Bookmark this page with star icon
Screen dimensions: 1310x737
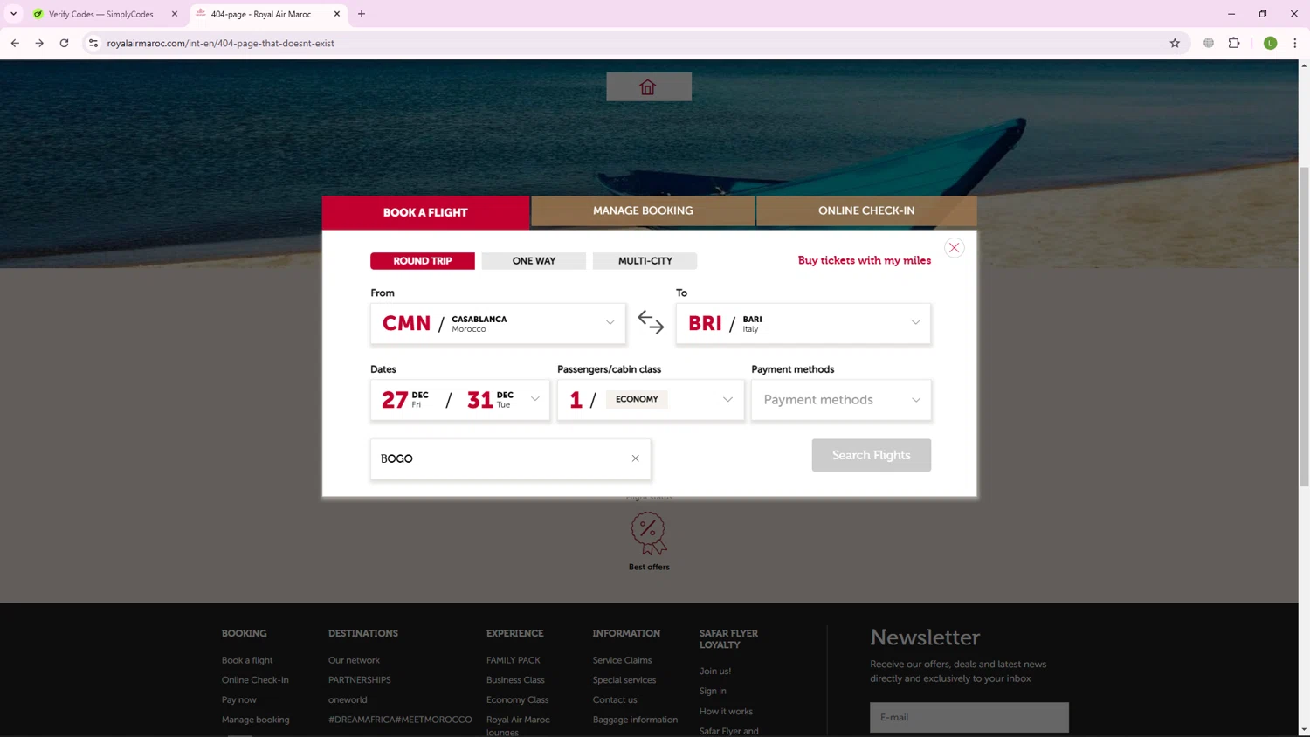(x=1175, y=43)
